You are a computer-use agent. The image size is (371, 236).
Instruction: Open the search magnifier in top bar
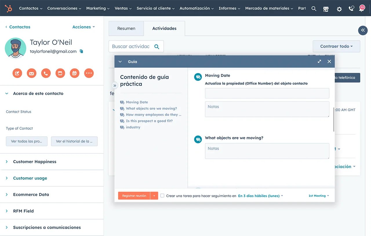click(x=314, y=8)
